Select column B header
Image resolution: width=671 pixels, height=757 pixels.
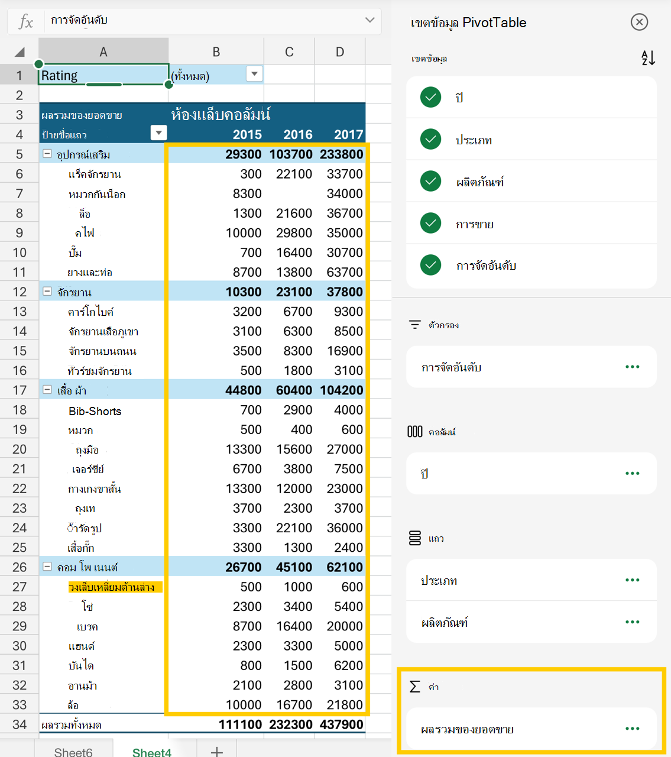pos(216,52)
